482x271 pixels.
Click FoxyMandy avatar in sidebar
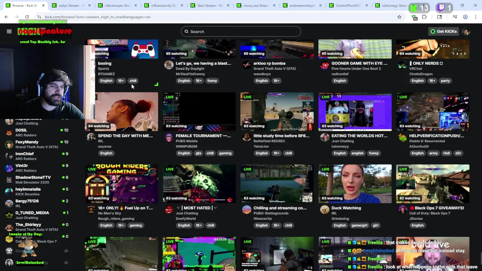[9, 145]
